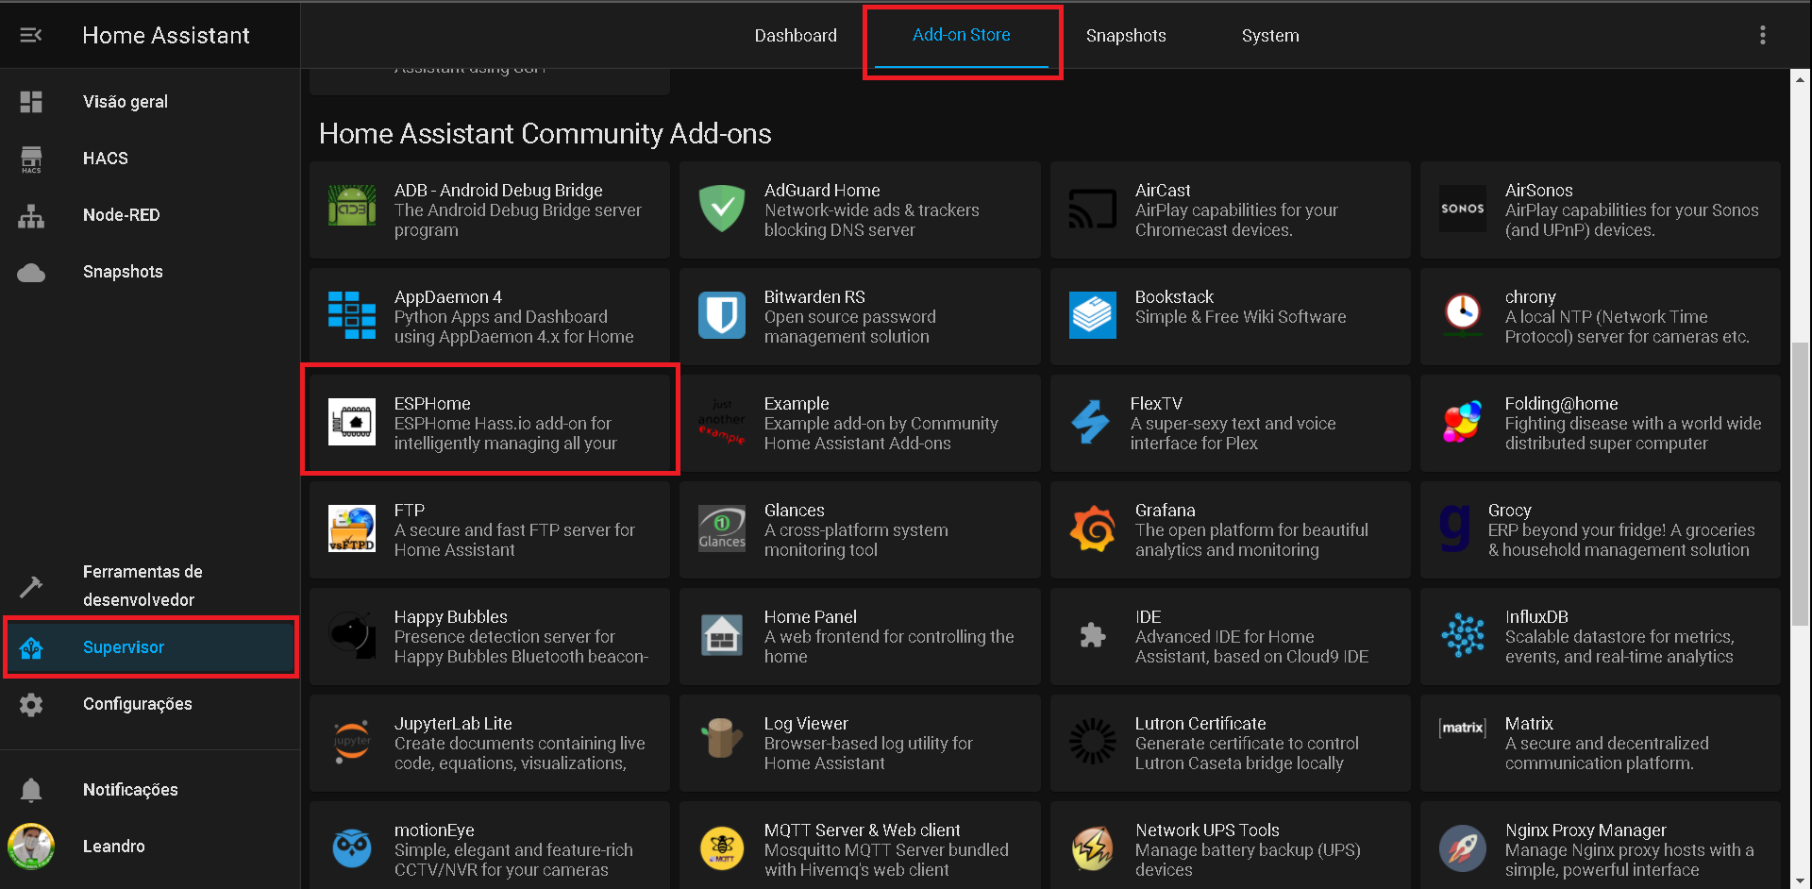1812x889 pixels.
Task: Click the Node-RED sitemap icon
Action: (x=31, y=215)
